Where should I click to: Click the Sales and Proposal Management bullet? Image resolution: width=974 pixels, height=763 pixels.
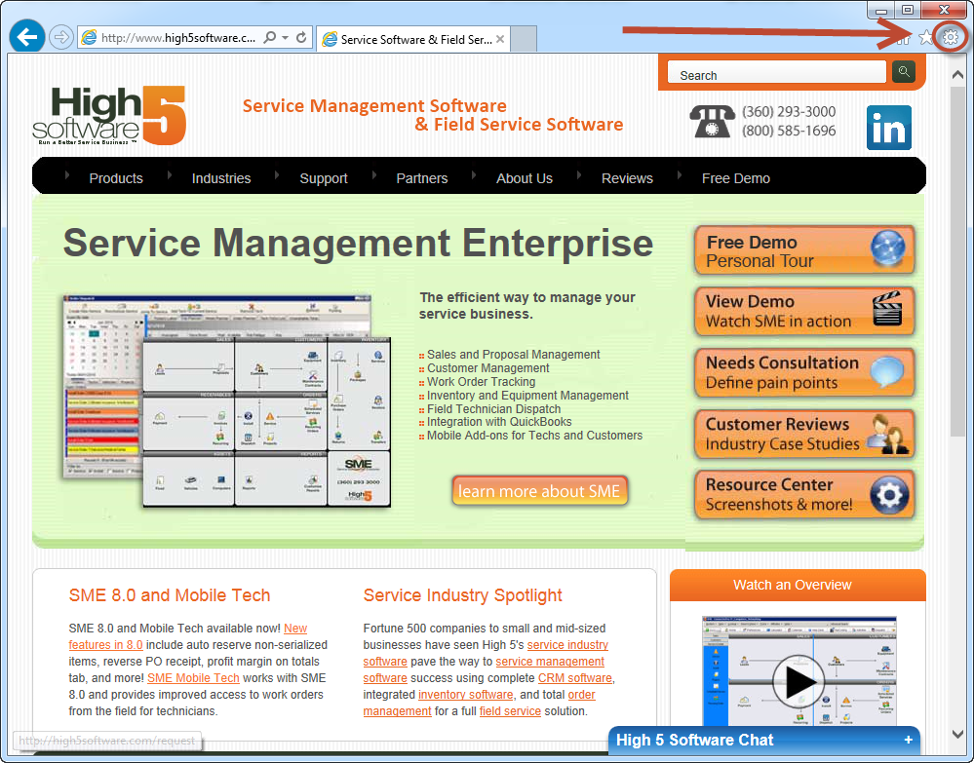[513, 355]
